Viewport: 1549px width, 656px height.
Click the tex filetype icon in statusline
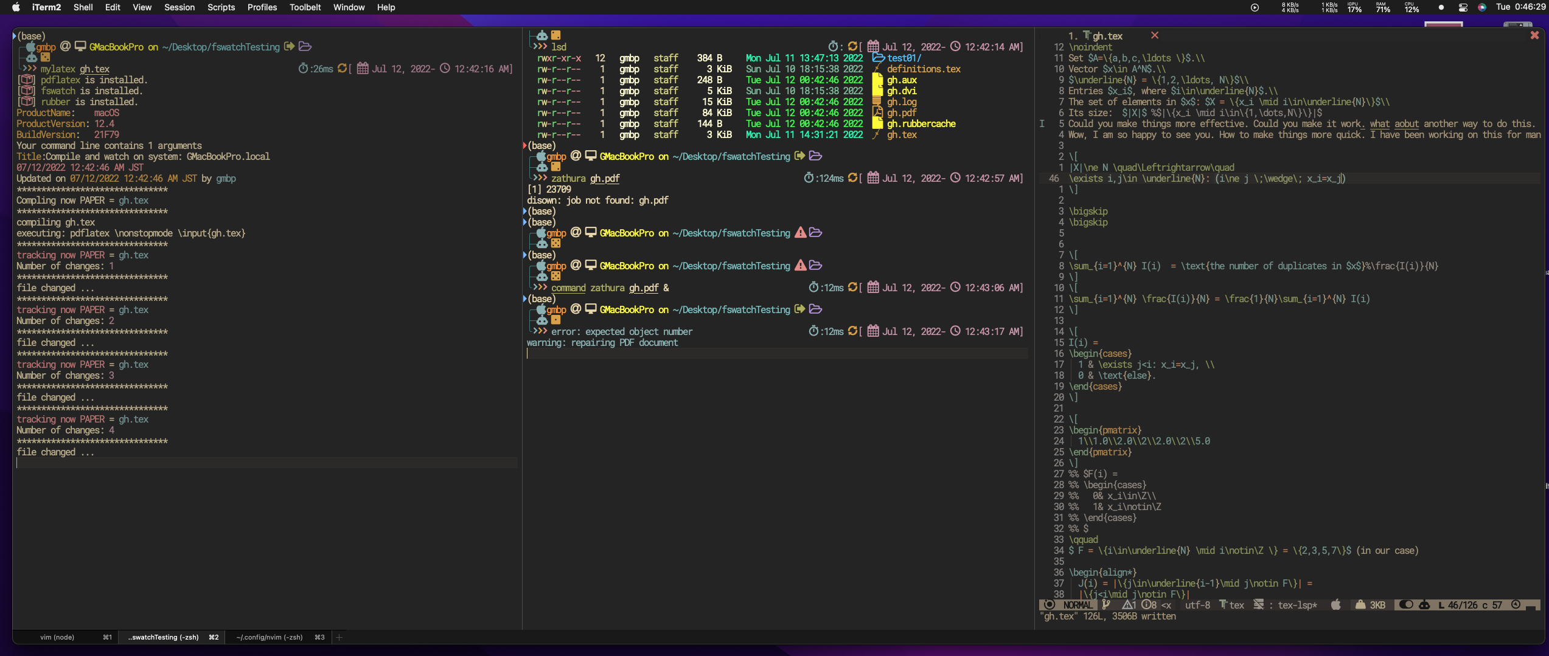(x=1223, y=605)
